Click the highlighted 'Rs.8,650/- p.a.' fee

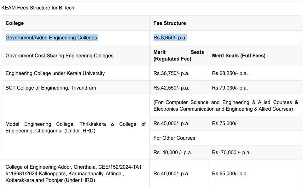pyautogui.click(x=170, y=38)
